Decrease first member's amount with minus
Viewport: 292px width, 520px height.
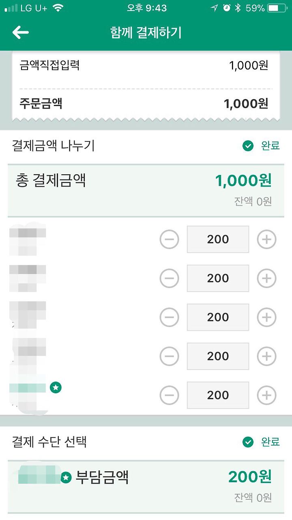pyautogui.click(x=169, y=240)
